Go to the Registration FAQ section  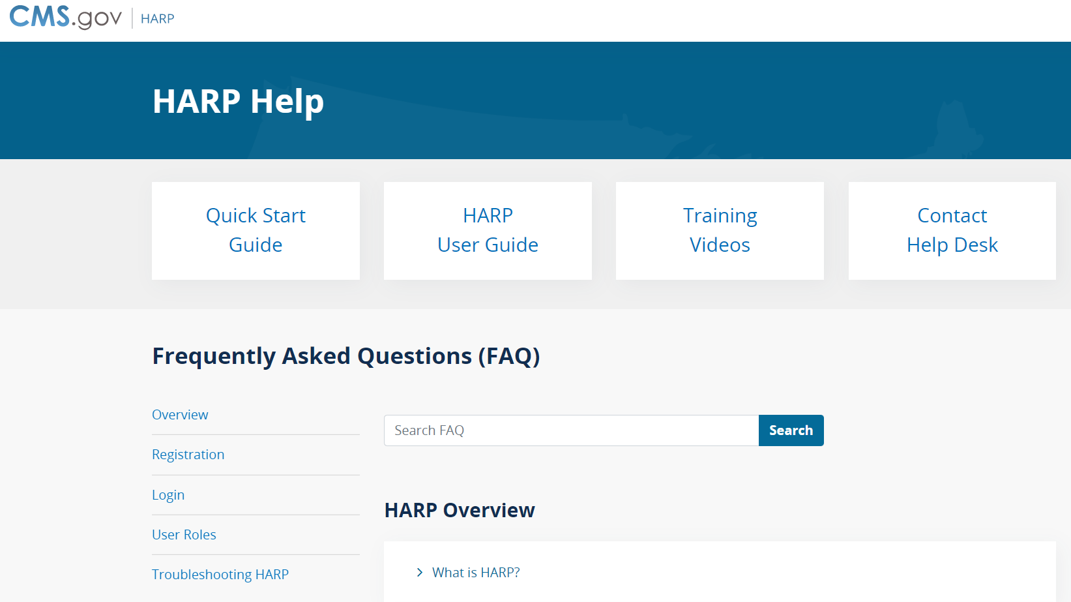[188, 455]
